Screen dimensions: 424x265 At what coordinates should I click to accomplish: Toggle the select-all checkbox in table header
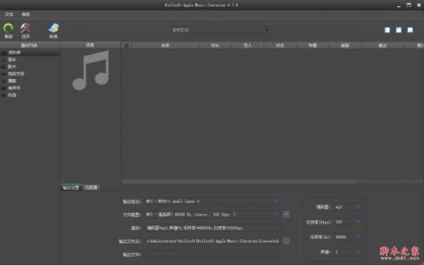tap(126, 45)
